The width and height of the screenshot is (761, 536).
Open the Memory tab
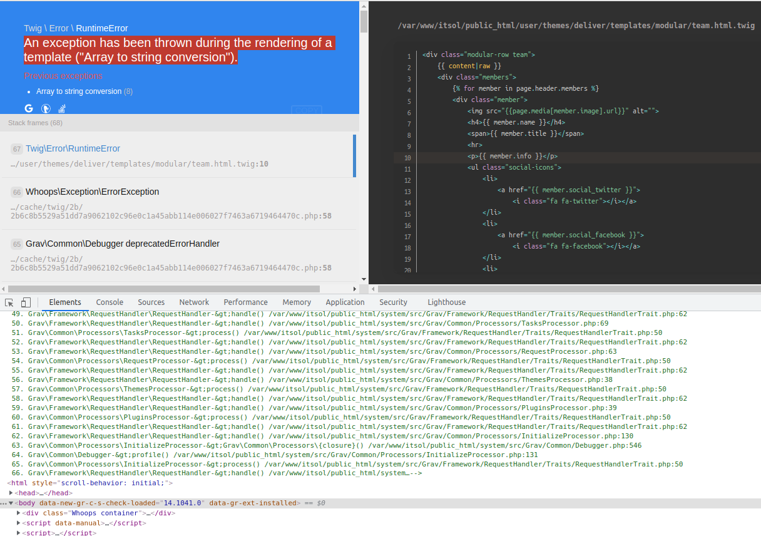(x=297, y=302)
